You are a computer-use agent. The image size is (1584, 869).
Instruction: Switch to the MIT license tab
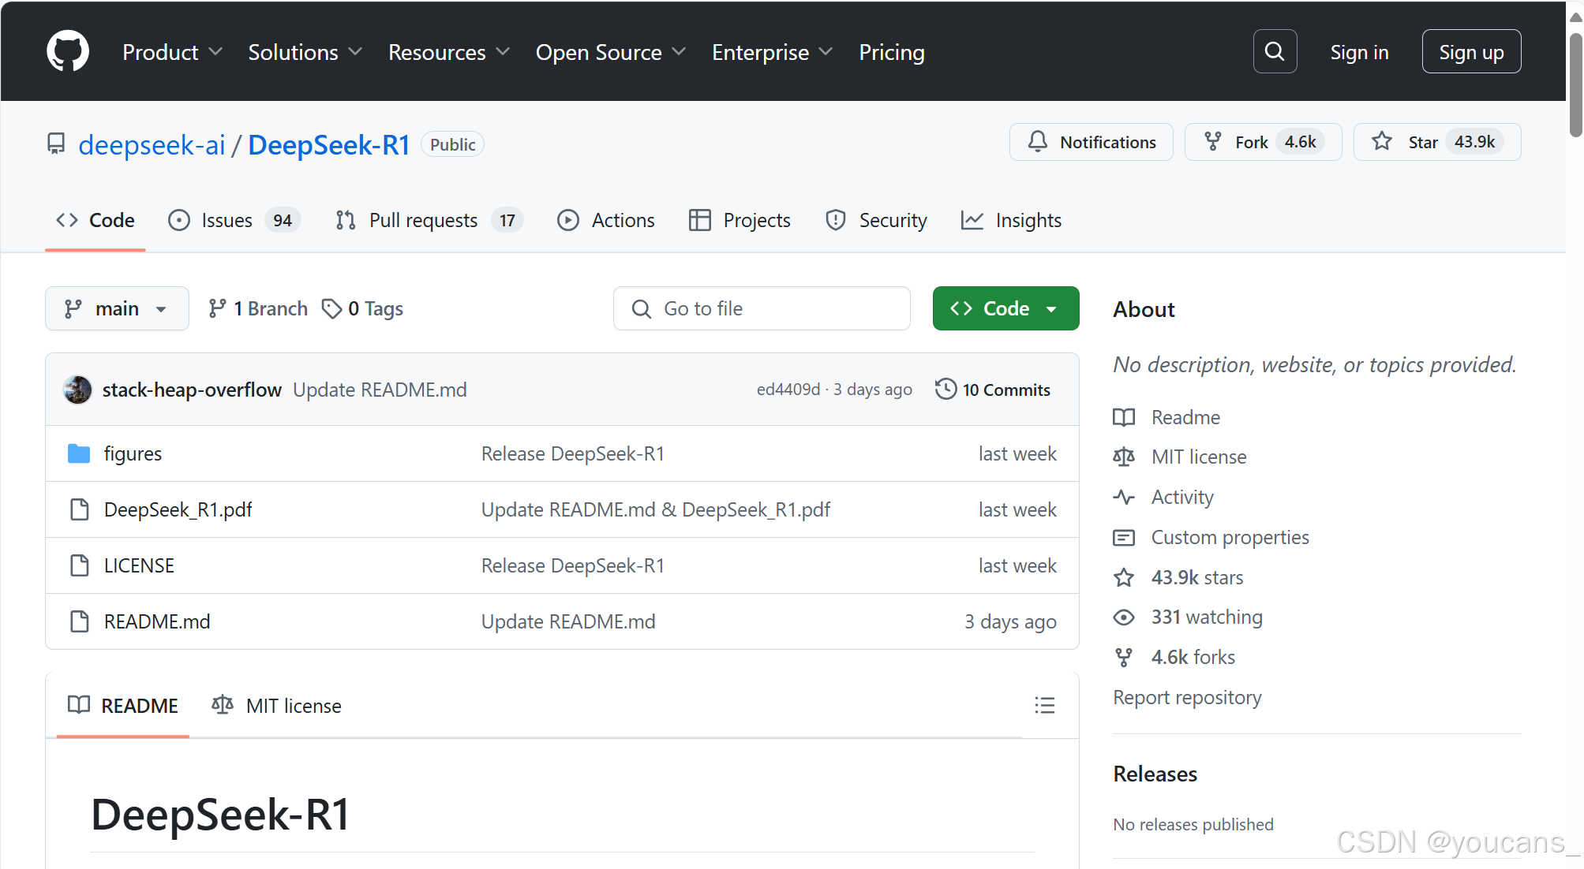click(x=276, y=706)
